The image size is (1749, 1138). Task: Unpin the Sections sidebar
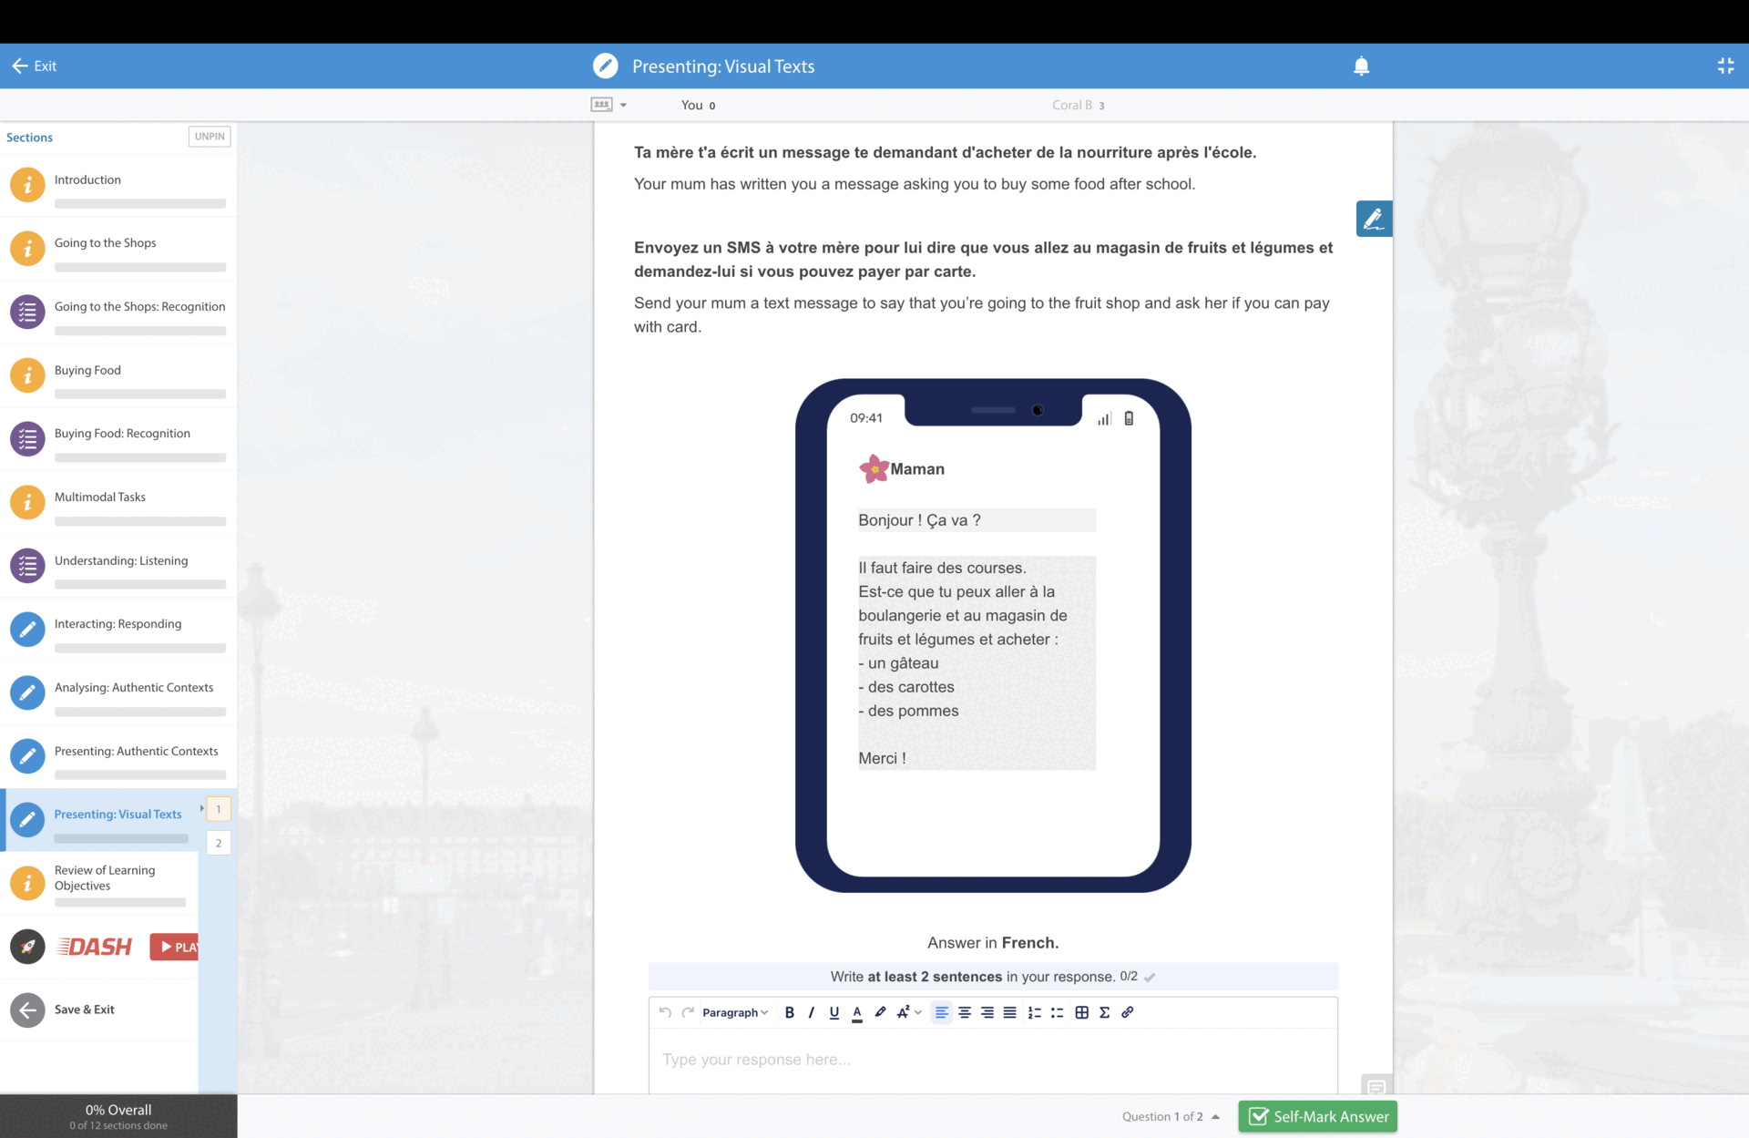tap(209, 137)
